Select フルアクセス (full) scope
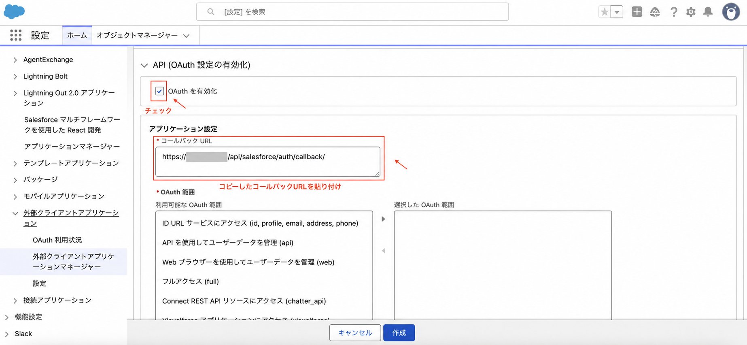Screen dimensions: 747x345 pyautogui.click(x=191, y=281)
